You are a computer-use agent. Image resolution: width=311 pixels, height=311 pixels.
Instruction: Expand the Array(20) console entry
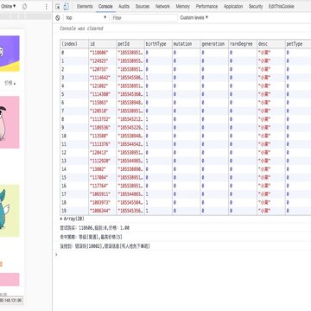pyautogui.click(x=73, y=219)
